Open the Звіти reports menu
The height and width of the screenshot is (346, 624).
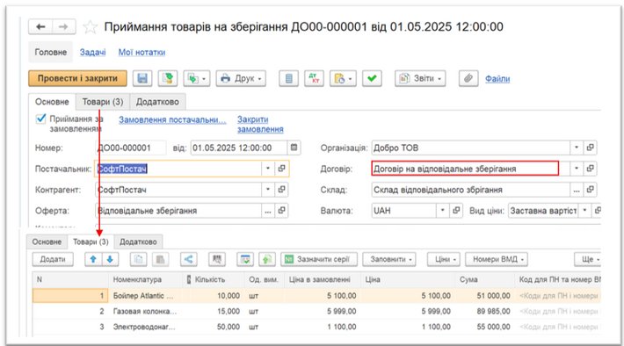(x=420, y=78)
